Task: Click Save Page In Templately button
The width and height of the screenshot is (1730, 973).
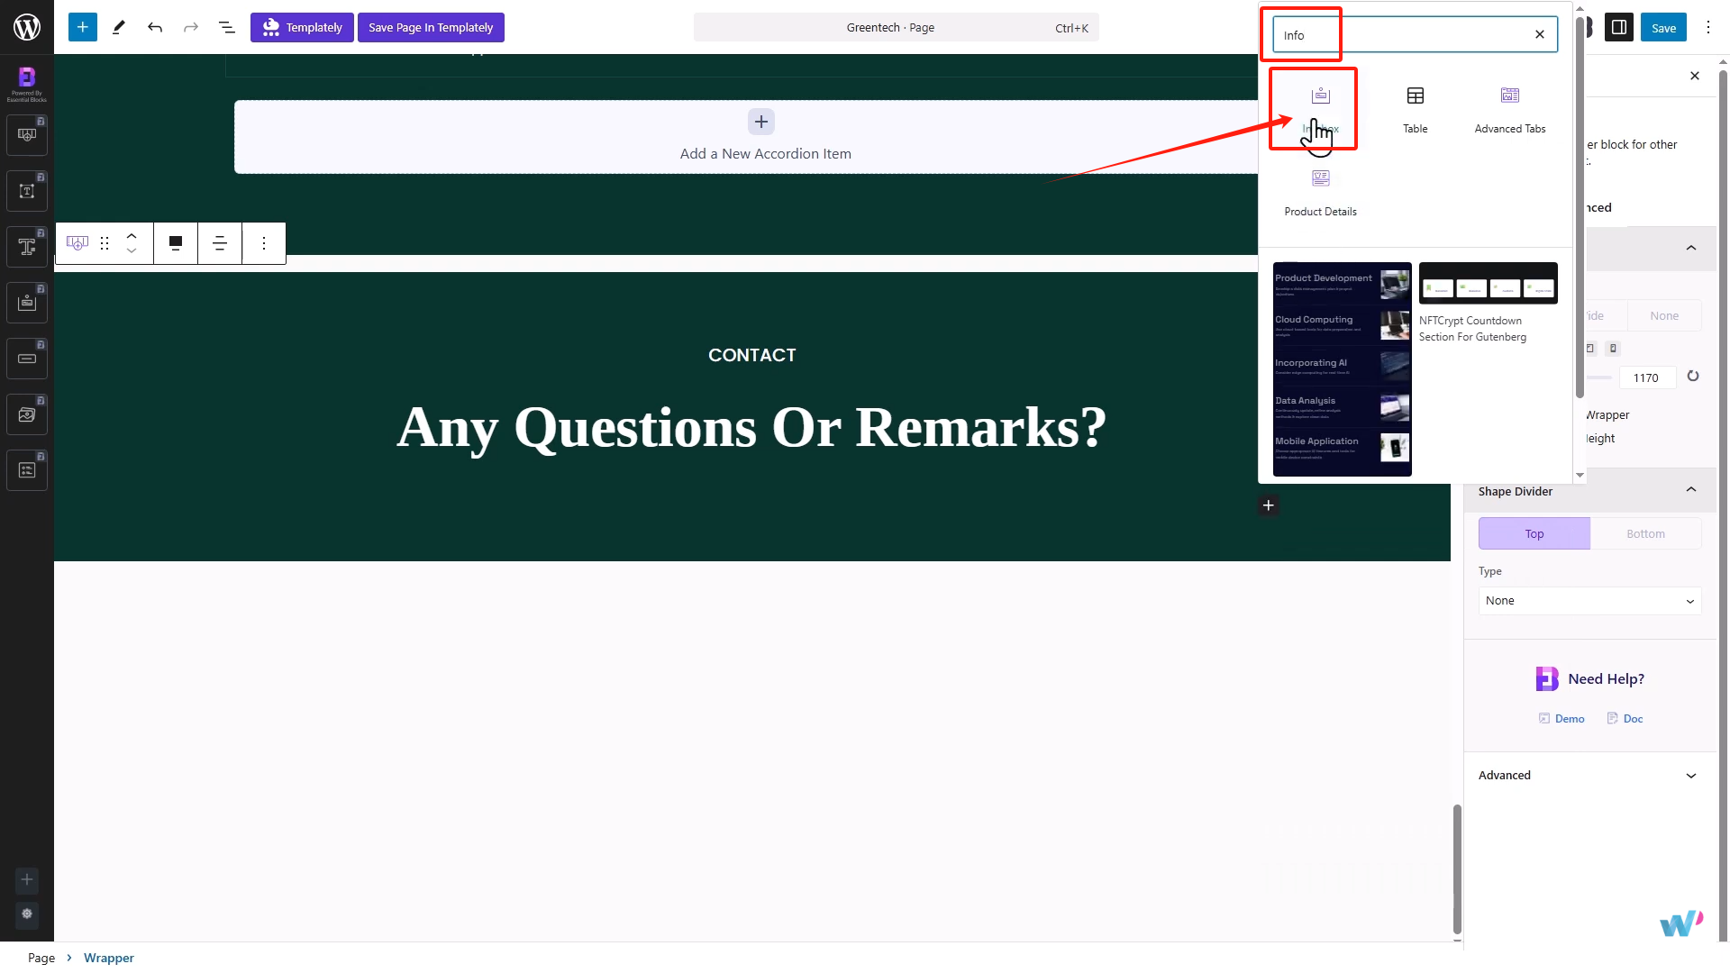Action: tap(431, 27)
